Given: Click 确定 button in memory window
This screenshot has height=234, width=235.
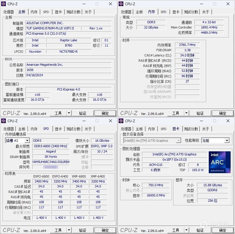Looking at the screenshot, I should point(222,113).
